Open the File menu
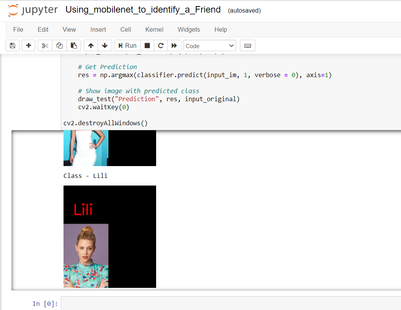401x310 pixels. (18, 30)
